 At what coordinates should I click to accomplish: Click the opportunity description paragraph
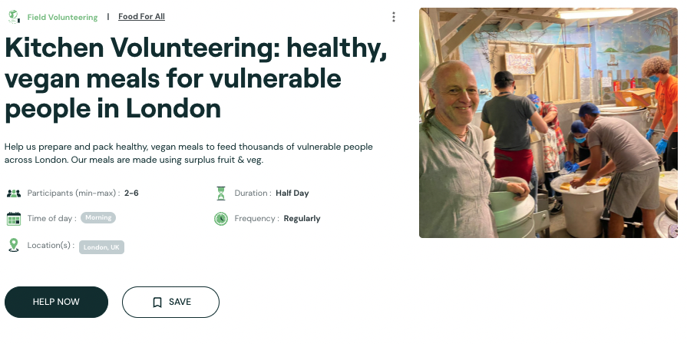(x=189, y=153)
